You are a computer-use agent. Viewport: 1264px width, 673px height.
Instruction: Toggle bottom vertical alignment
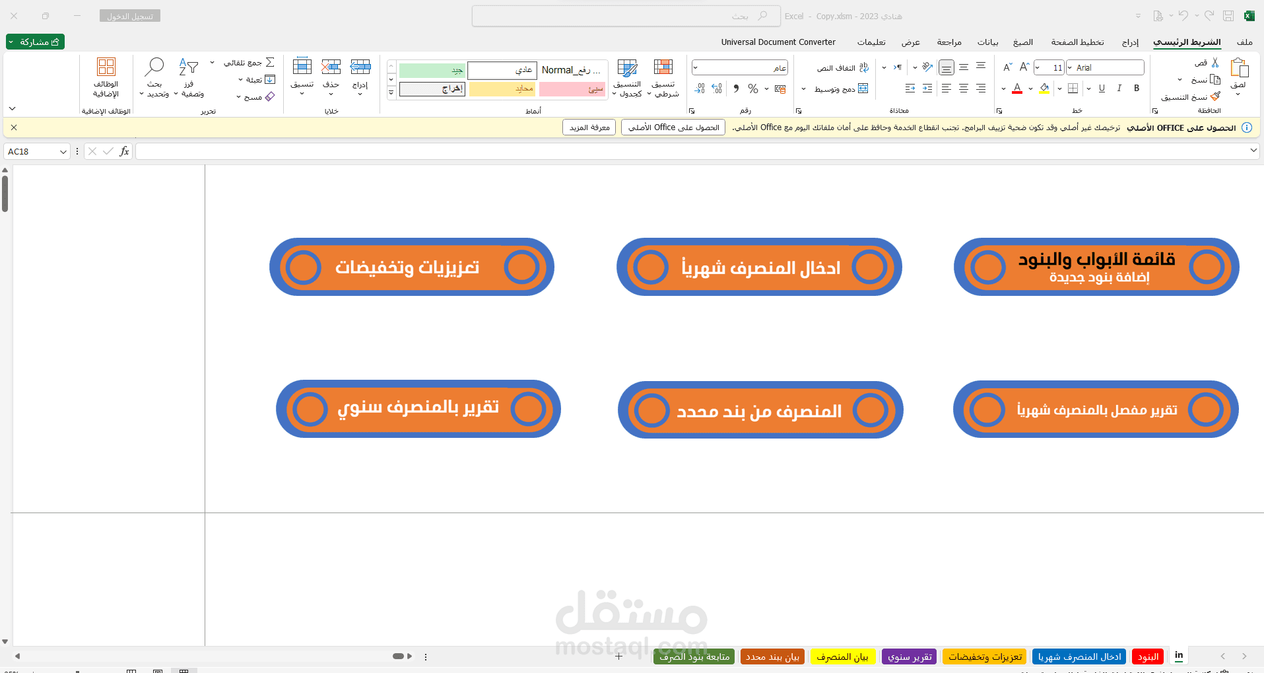coord(946,67)
